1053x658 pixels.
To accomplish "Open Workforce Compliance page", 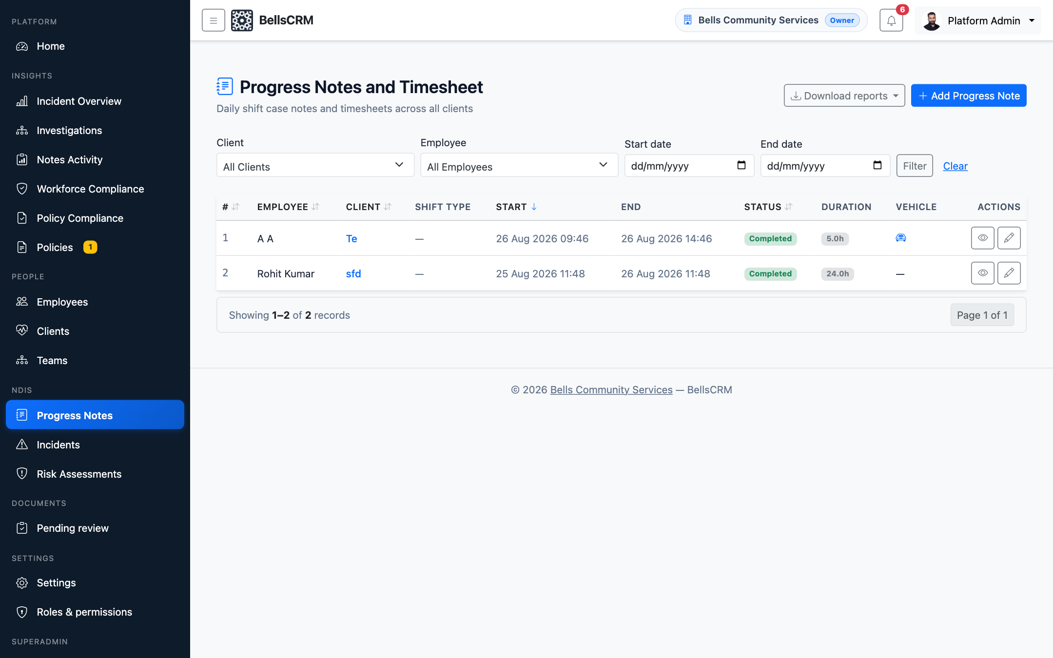I will click(95, 189).
